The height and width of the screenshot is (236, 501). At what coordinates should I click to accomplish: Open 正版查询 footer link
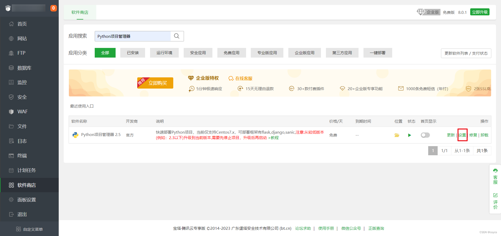tap(376, 228)
